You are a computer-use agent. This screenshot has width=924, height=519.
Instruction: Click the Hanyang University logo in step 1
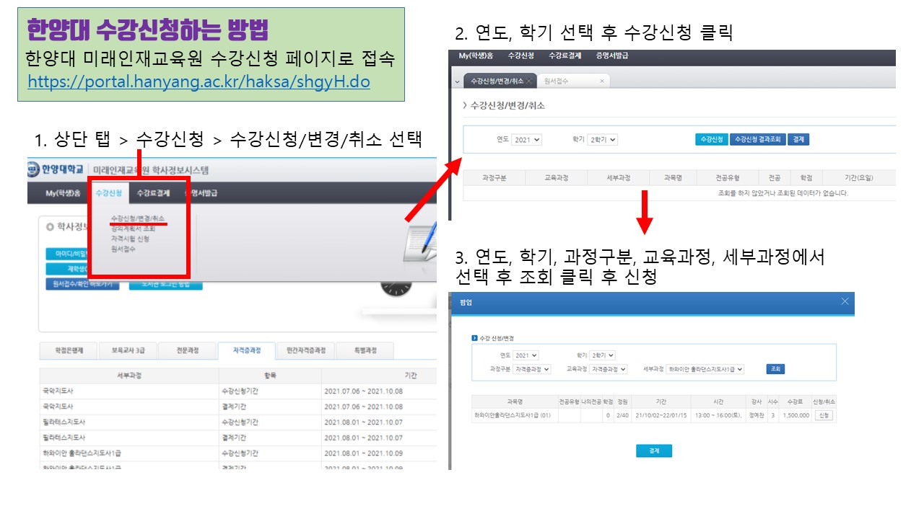coord(56,171)
